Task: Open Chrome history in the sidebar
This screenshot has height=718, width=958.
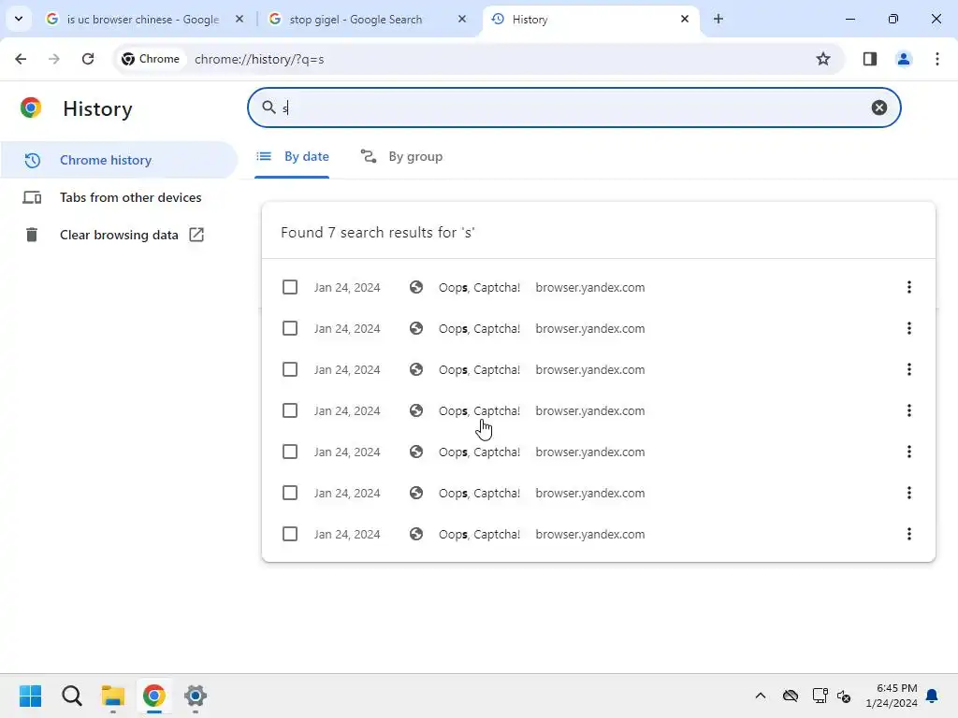Action: click(119, 160)
